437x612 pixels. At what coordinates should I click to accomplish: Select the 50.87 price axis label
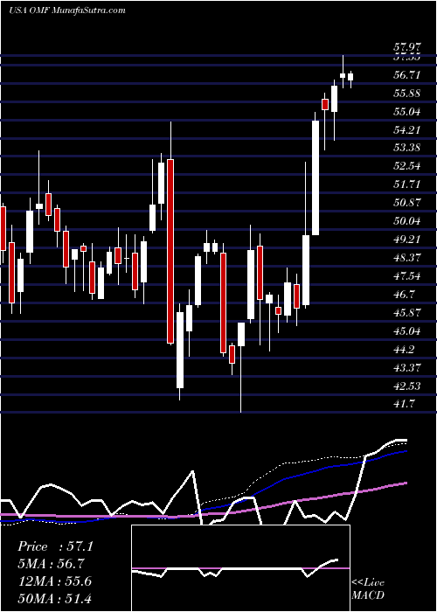tap(407, 203)
